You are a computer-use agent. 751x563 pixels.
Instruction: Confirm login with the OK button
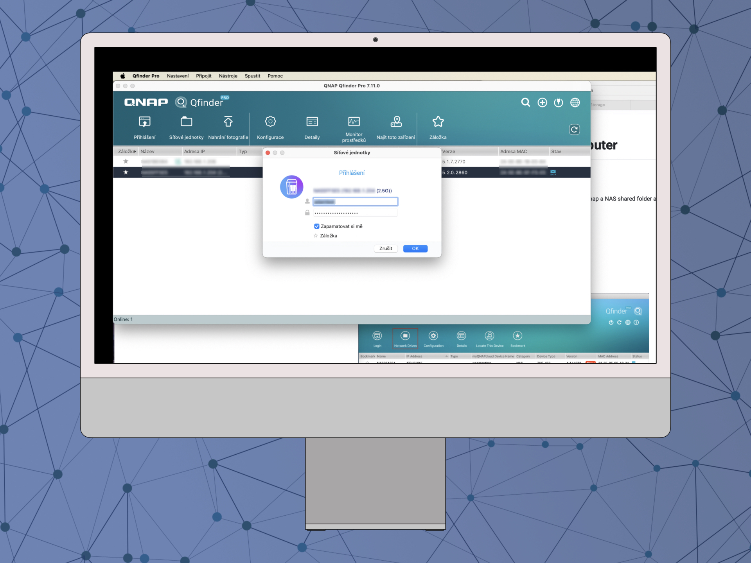(x=415, y=249)
